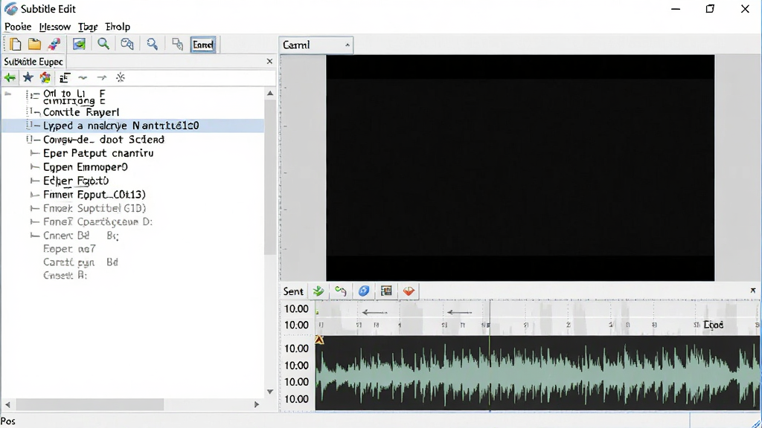
Task: Open the Messow menu
Action: click(x=55, y=27)
